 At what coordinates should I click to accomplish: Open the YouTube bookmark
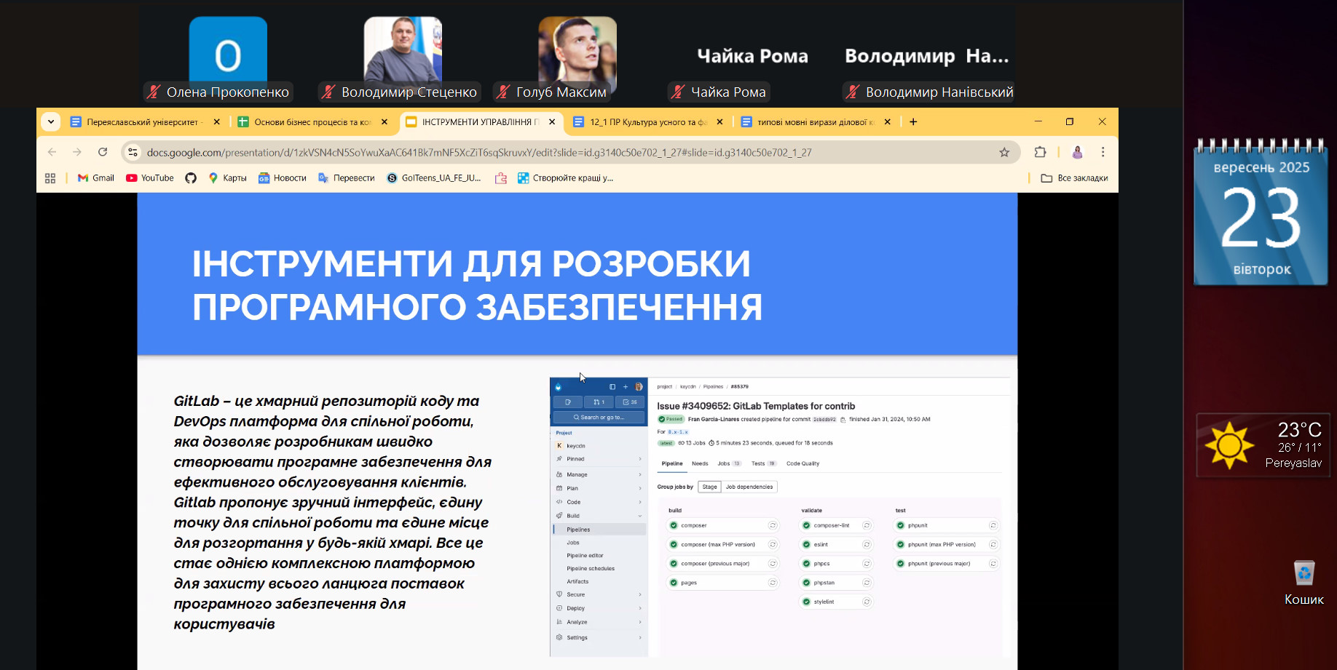150,178
